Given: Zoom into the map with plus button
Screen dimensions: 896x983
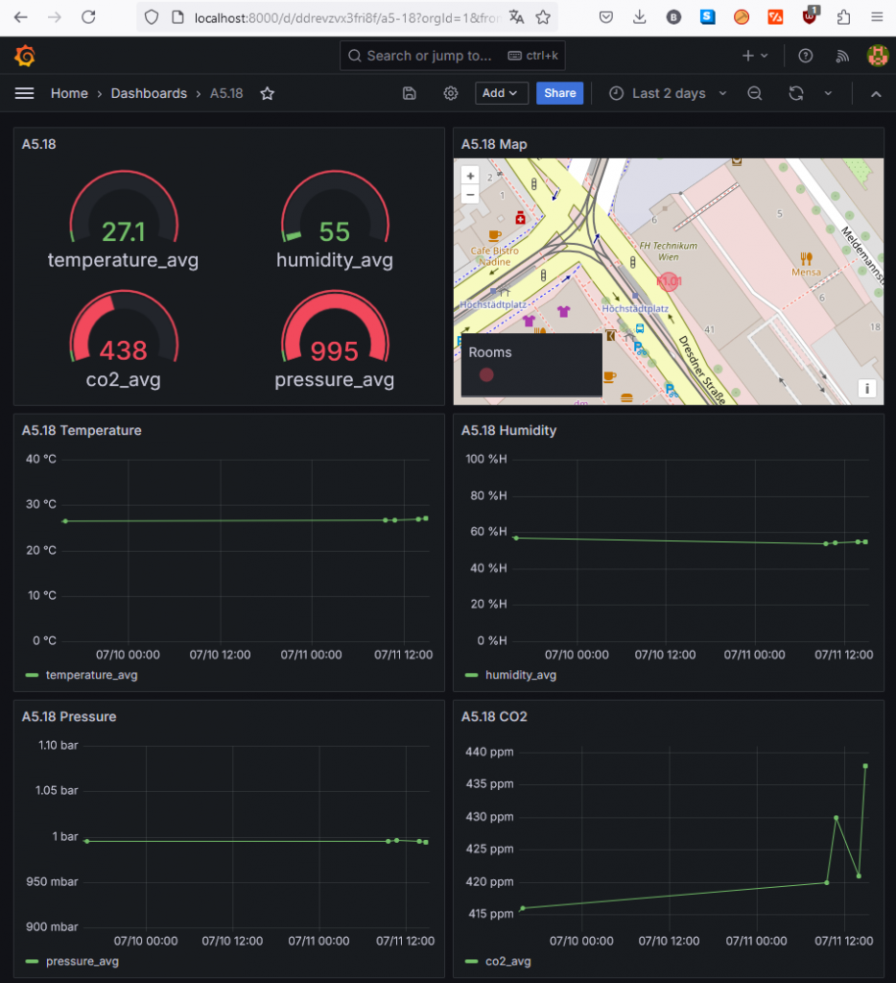Looking at the screenshot, I should (469, 175).
